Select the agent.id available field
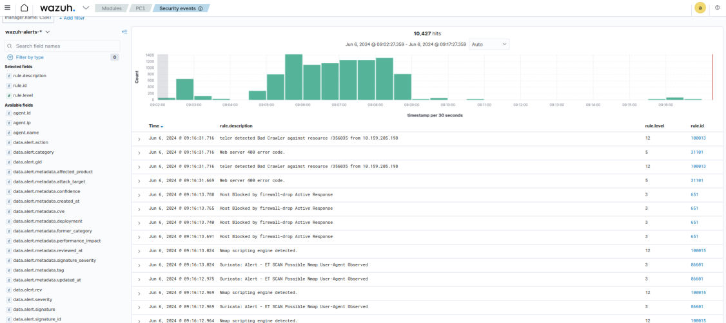The width and height of the screenshot is (726, 323). point(22,113)
